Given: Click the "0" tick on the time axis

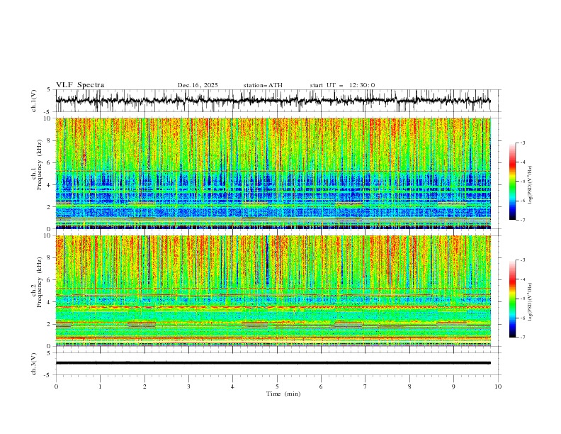Looking at the screenshot, I should point(56,386).
